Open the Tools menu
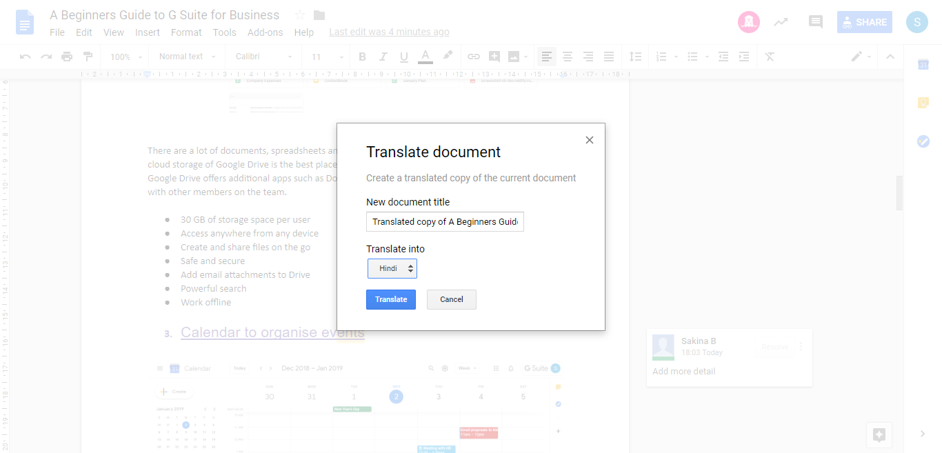Screen dimensions: 942x453 [225, 32]
